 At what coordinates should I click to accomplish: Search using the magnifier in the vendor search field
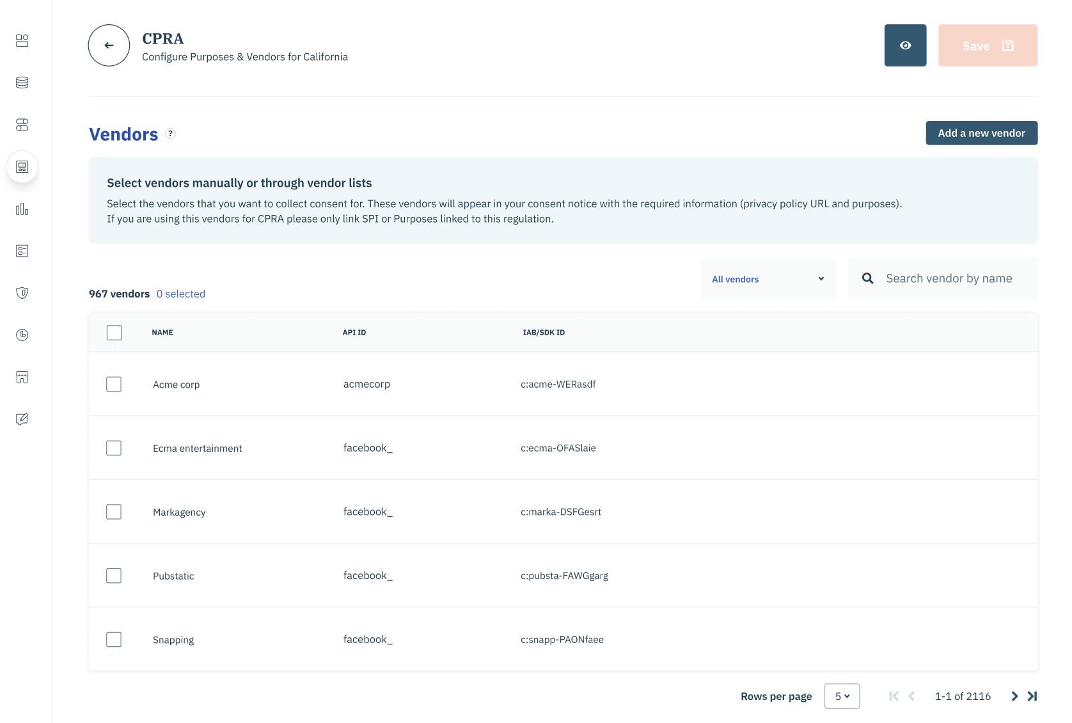[867, 278]
